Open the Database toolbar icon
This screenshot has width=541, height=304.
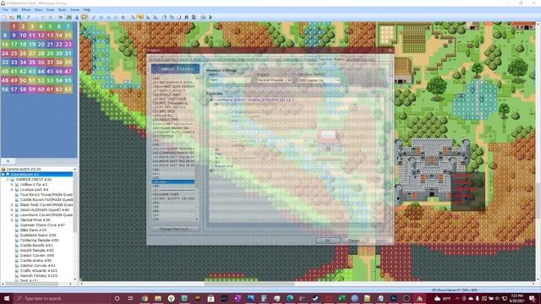(164, 17)
